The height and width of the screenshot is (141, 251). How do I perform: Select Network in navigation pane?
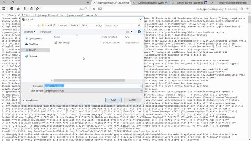point(33,56)
